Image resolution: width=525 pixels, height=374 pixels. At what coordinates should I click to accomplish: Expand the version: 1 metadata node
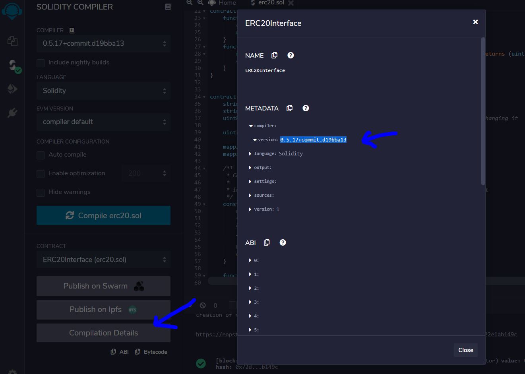click(250, 209)
